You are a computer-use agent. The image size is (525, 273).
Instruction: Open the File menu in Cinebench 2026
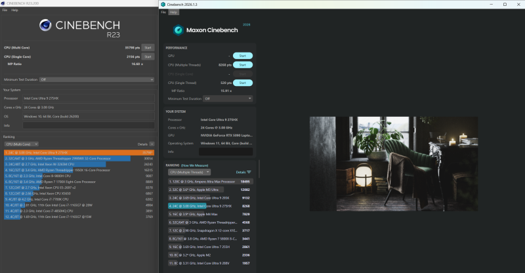(x=163, y=12)
